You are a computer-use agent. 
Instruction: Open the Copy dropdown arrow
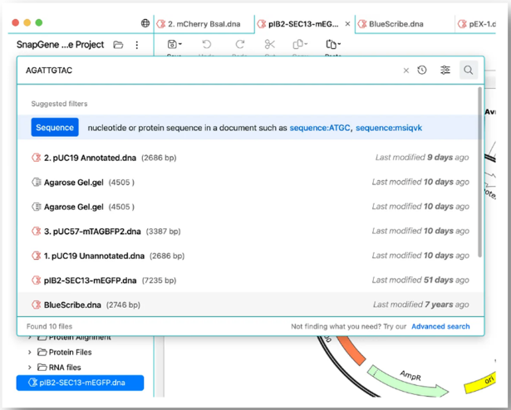pos(306,44)
